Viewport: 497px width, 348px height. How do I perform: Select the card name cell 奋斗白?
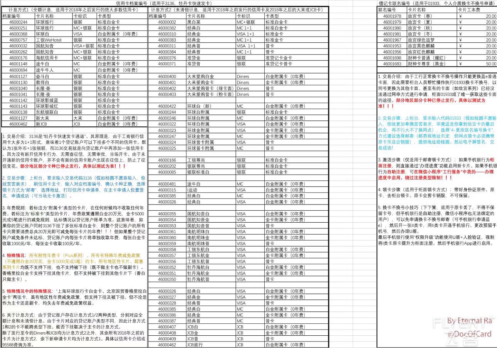coord(54,77)
